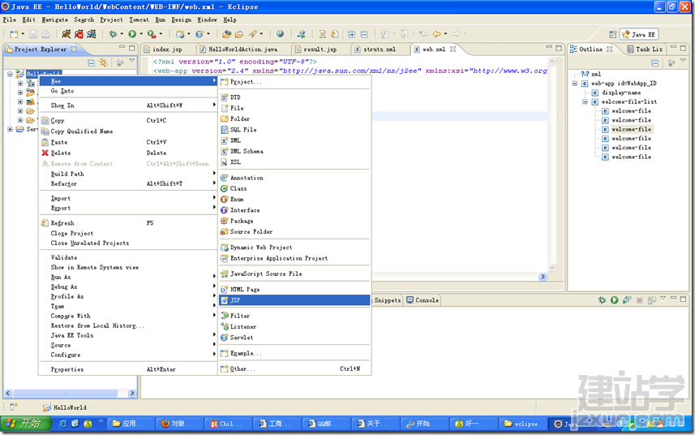This screenshot has width=695, height=435.
Task: Select Class in the New submenu
Action: click(x=294, y=188)
